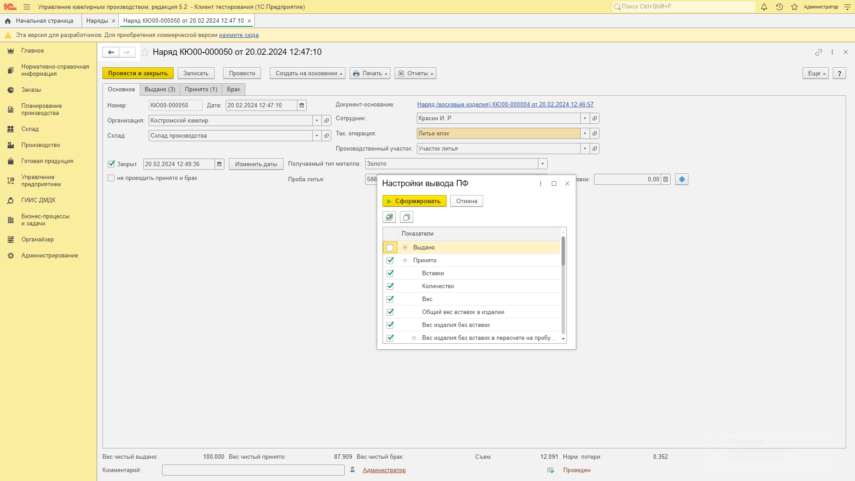
Task: Uncheck all items in dialog
Action: 407,217
